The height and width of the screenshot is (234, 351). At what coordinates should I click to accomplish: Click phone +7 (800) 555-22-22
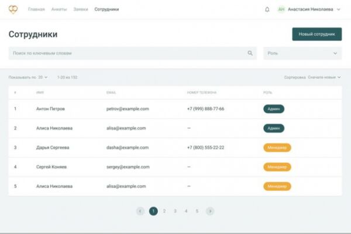point(205,147)
